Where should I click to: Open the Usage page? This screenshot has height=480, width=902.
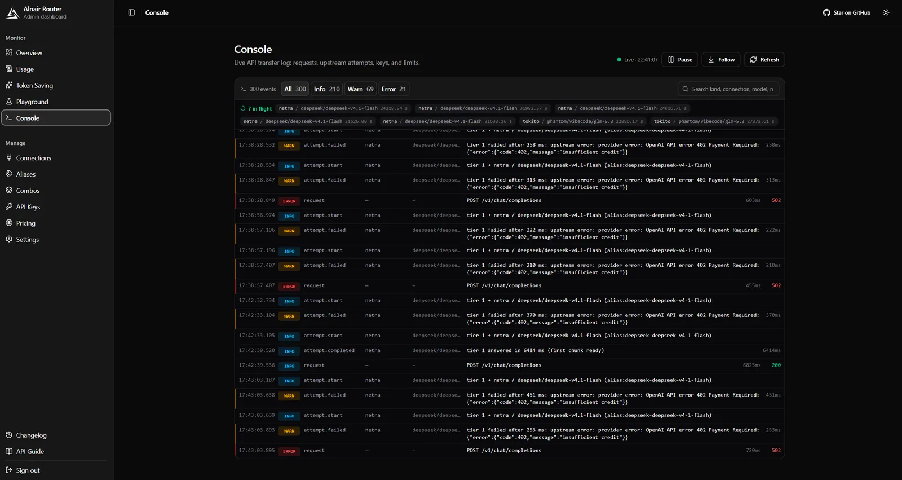[x=56, y=69]
